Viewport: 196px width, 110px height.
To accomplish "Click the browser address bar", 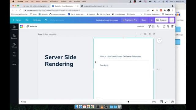I will [85, 10].
